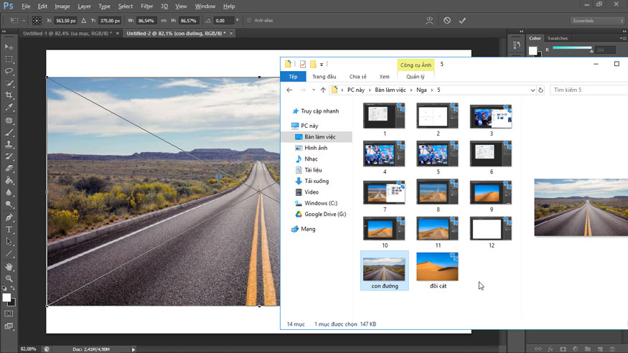Select the Horizontal Type tool
This screenshot has height=353, width=628.
pyautogui.click(x=9, y=230)
